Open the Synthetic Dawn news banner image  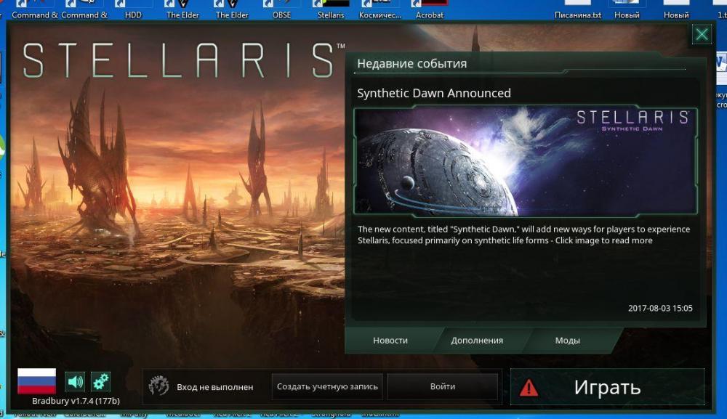[x=526, y=162]
